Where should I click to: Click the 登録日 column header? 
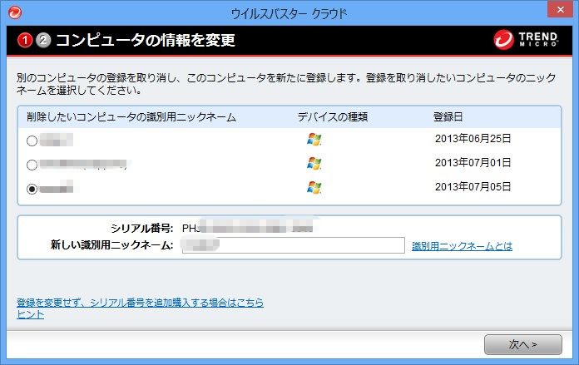[x=448, y=117]
